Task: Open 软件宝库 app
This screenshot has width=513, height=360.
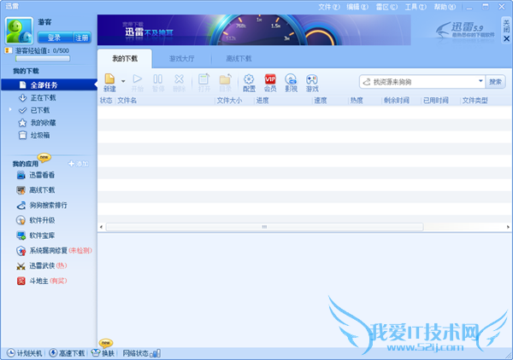Action: (x=36, y=235)
